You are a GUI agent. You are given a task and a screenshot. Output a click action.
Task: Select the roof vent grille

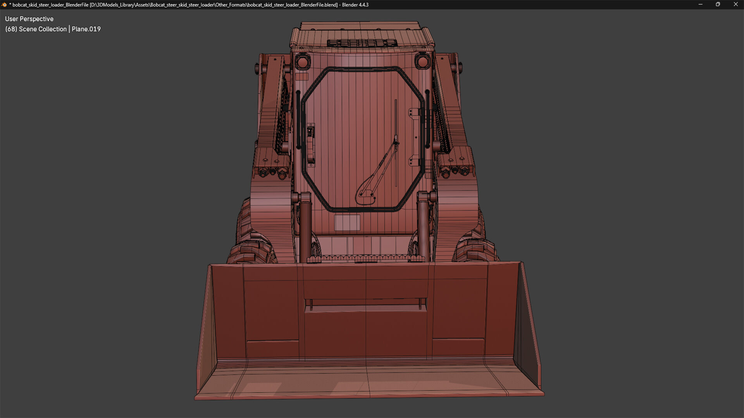point(362,43)
